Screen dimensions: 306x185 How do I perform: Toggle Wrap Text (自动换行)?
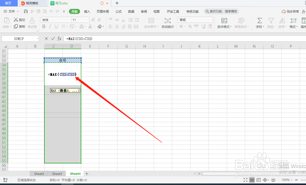[168, 23]
